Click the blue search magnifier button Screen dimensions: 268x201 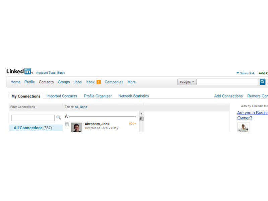[x=262, y=81]
